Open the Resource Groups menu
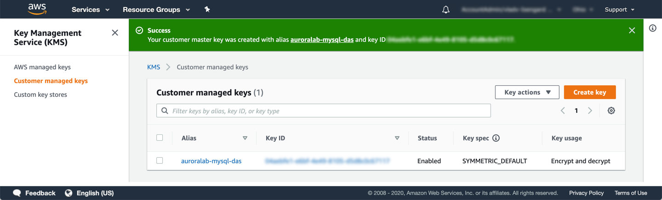Viewport: 662px width, 200px height. coord(156,10)
